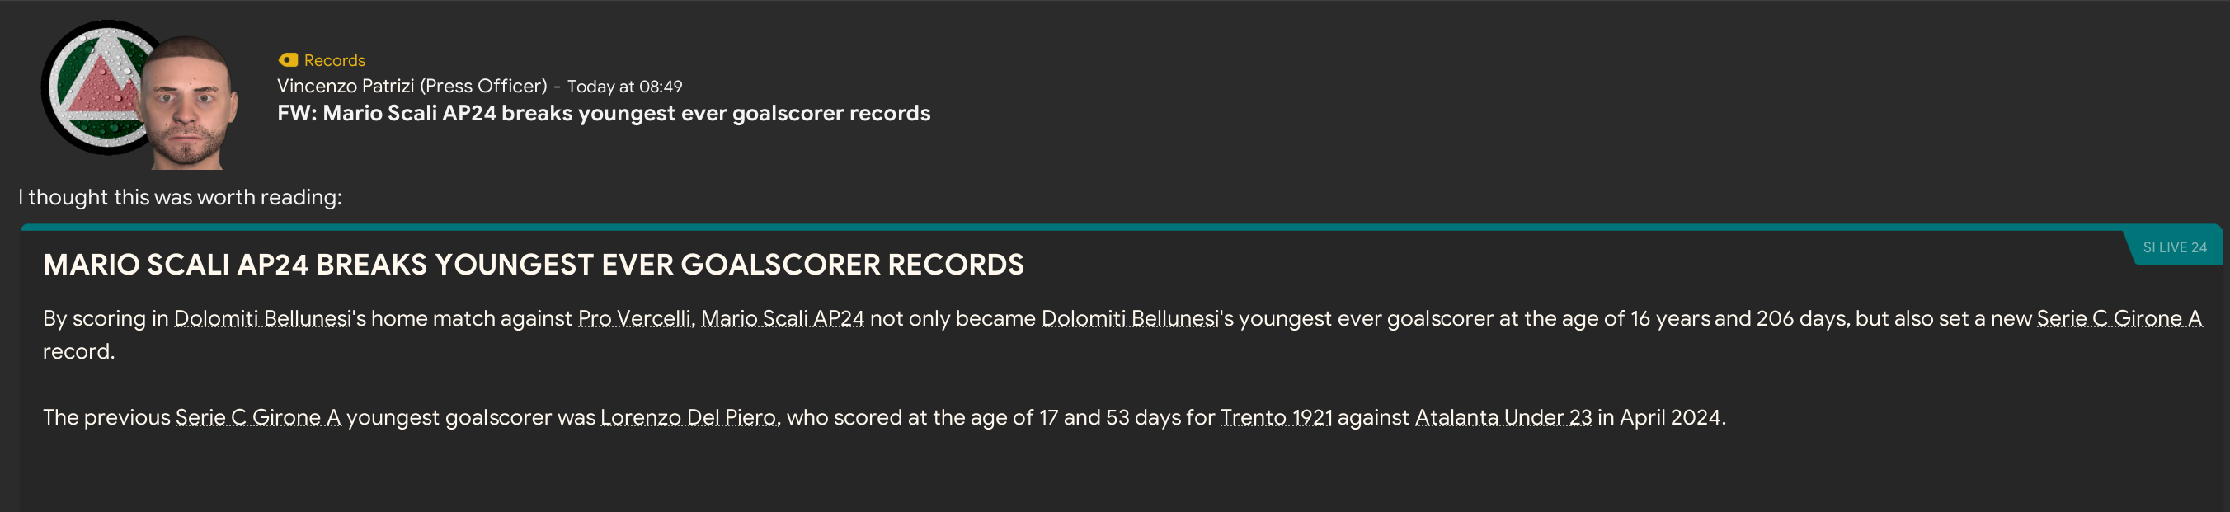Open the Lorenzo Del Piero player link
This screenshot has width=2230, height=512.
(x=689, y=417)
